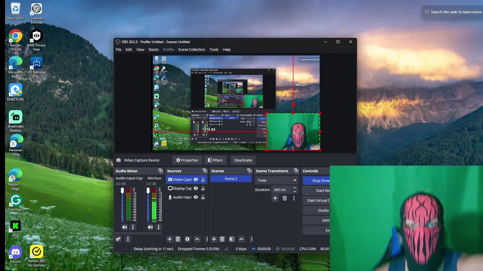This screenshot has height=271, width=483.
Task: Click the Properties button
Action: [x=187, y=160]
